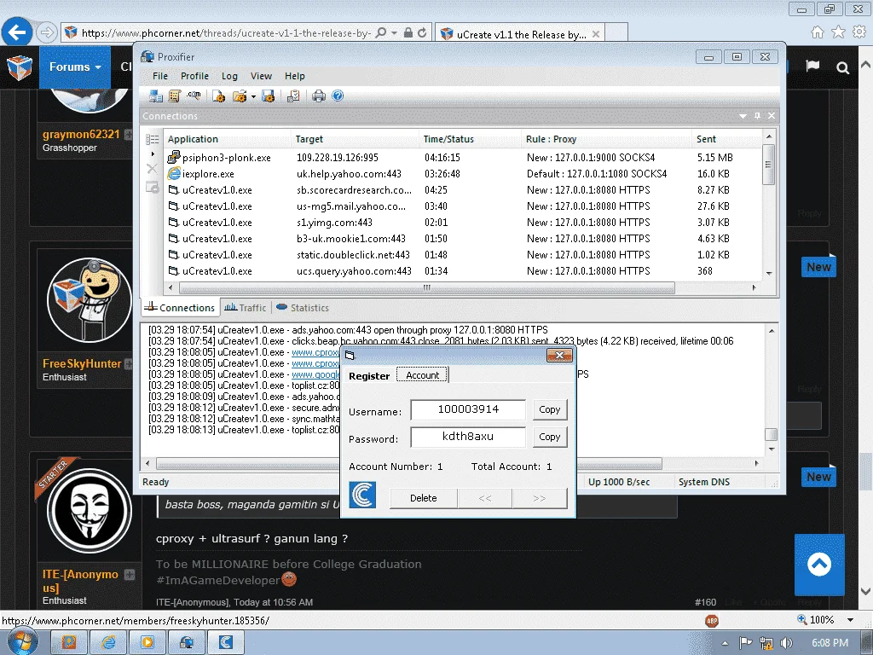Click the X close-connection icon in left strip
Image resolution: width=873 pixels, height=655 pixels.
click(x=152, y=168)
